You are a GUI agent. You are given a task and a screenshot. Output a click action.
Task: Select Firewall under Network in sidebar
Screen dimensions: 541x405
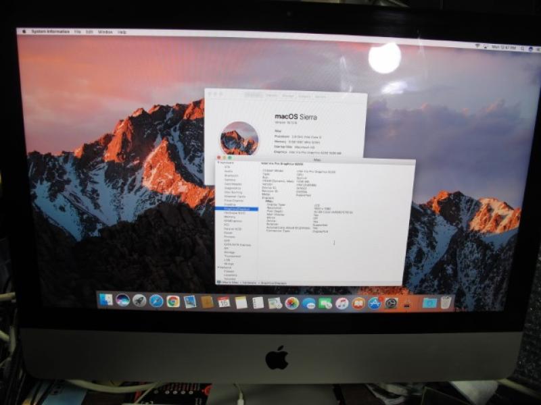(229, 271)
